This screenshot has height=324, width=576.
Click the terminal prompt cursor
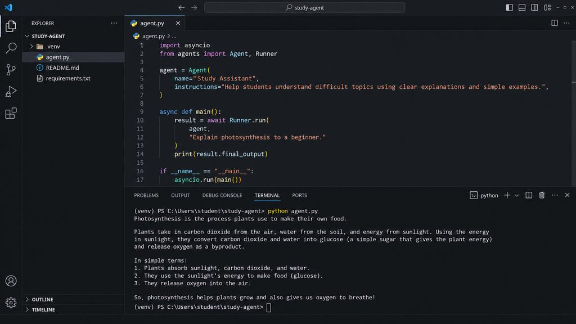269,308
